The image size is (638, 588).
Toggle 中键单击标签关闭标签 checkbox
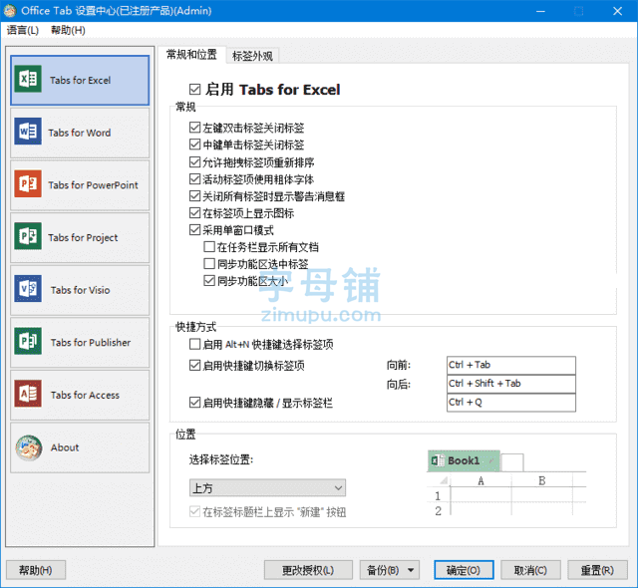pos(195,145)
